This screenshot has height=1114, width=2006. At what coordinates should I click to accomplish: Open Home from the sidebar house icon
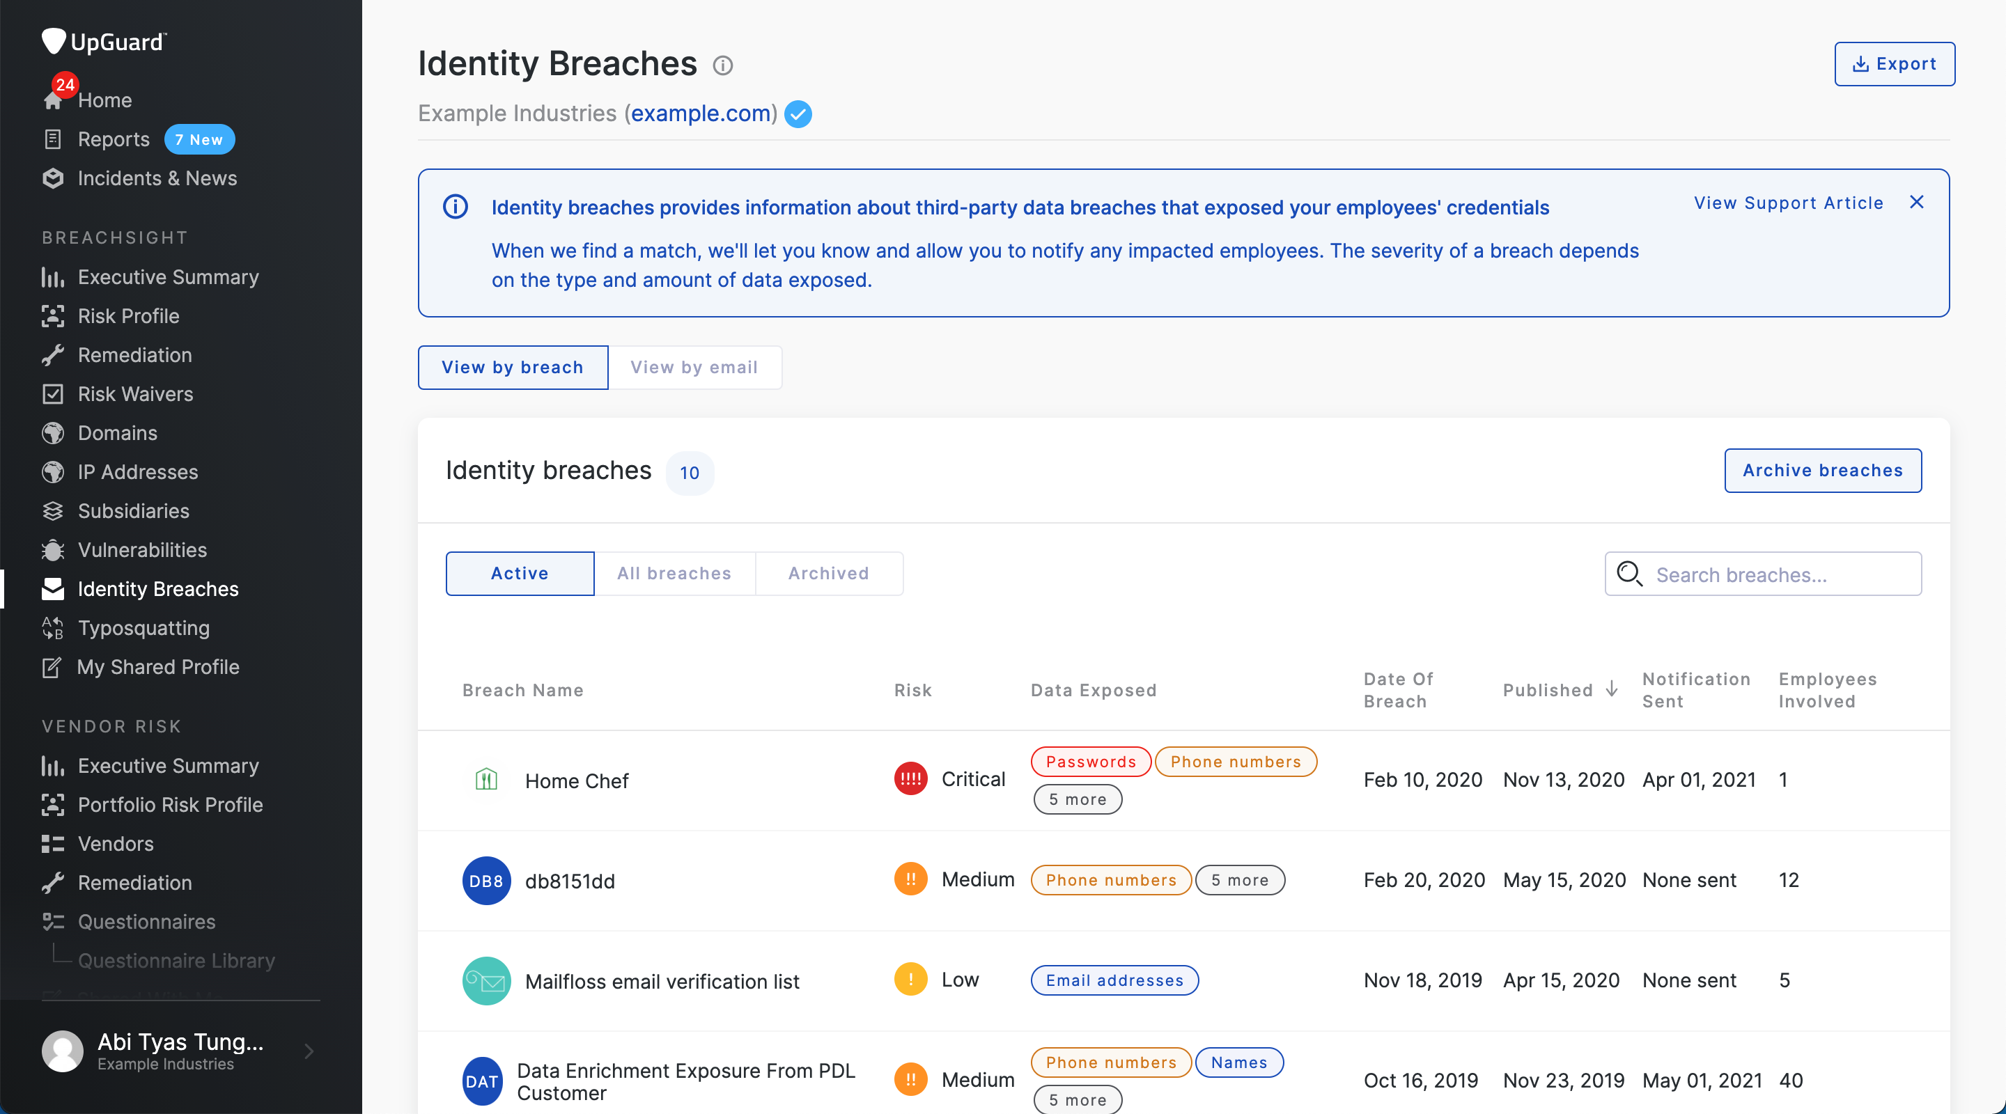53,100
